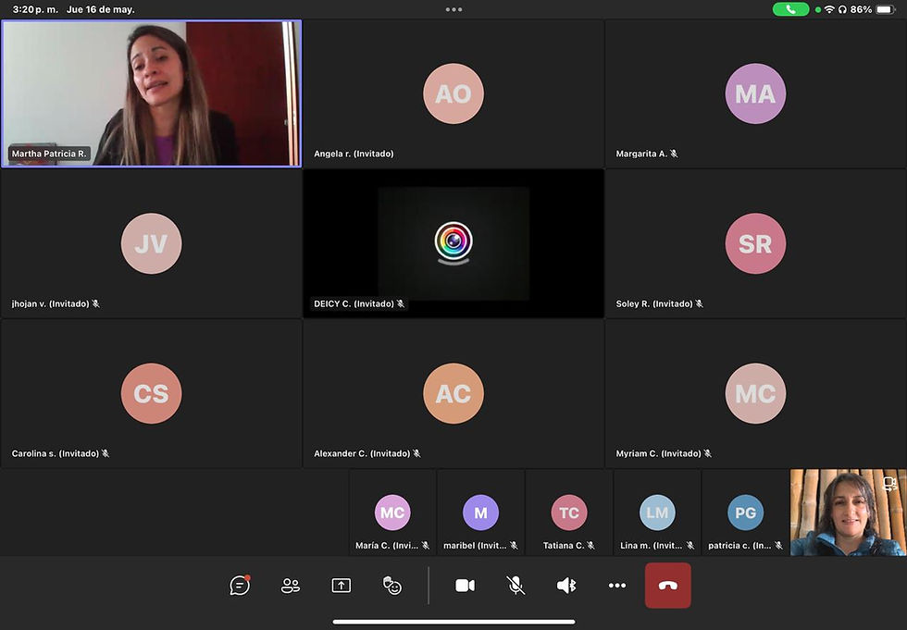Tap the self-view video thumbnail
The height and width of the screenshot is (630, 907).
pyautogui.click(x=848, y=513)
